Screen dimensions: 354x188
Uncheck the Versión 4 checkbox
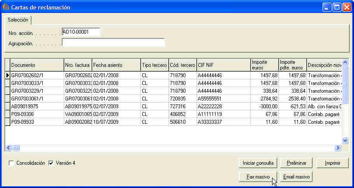(x=51, y=163)
